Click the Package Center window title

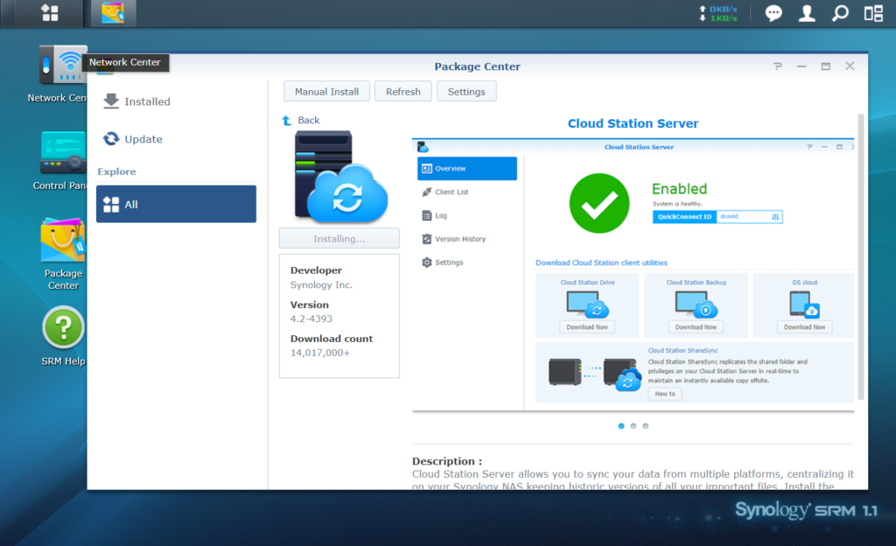(x=477, y=66)
